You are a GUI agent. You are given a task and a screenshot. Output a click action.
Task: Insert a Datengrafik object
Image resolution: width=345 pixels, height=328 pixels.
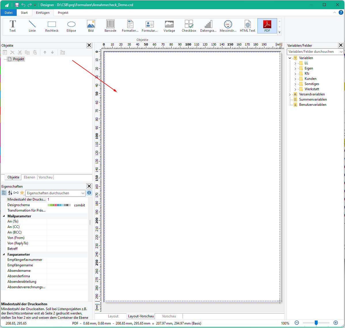[x=208, y=26]
